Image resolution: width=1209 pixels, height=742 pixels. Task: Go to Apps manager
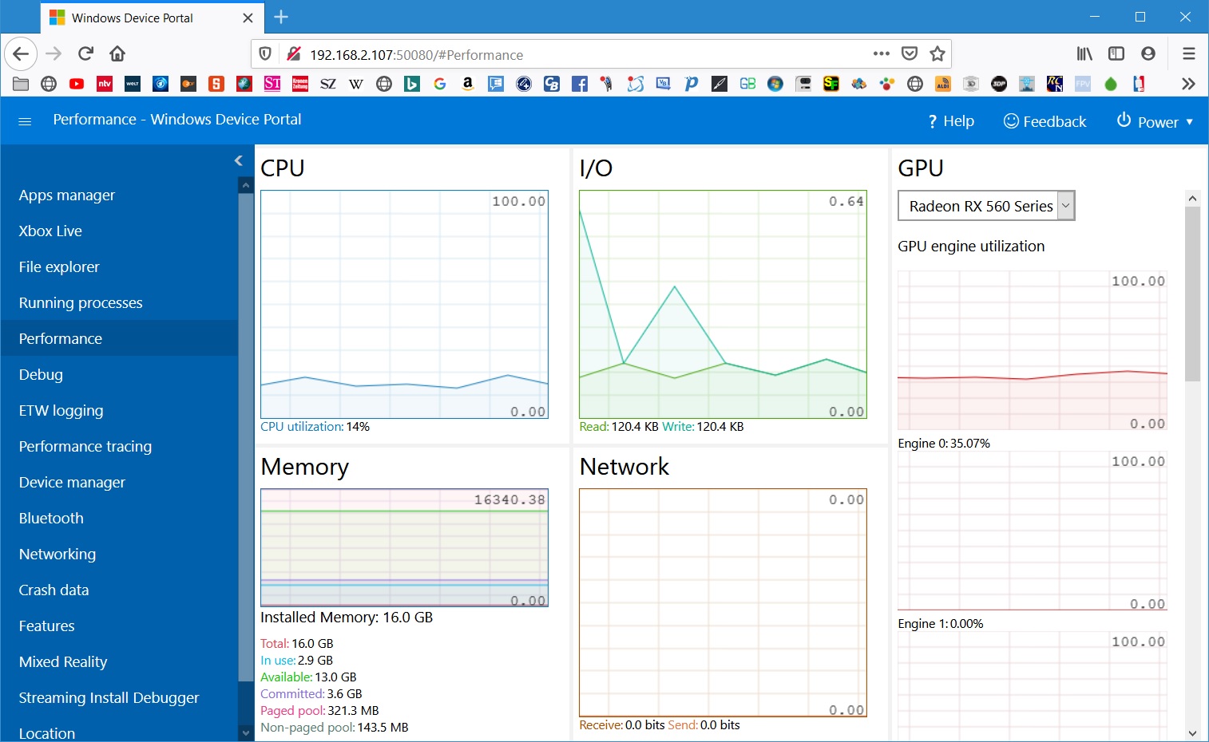pyautogui.click(x=67, y=195)
